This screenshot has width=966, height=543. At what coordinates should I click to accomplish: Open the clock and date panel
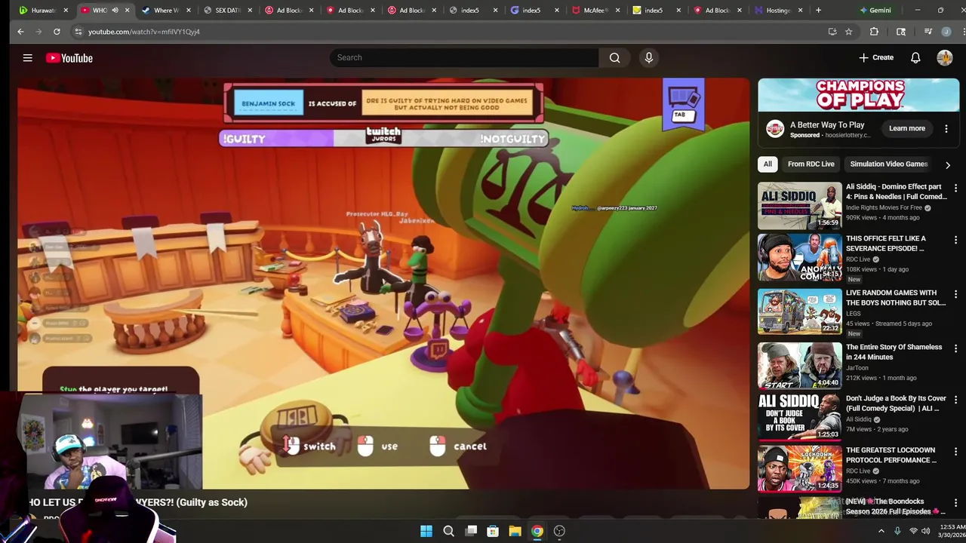pos(953,531)
